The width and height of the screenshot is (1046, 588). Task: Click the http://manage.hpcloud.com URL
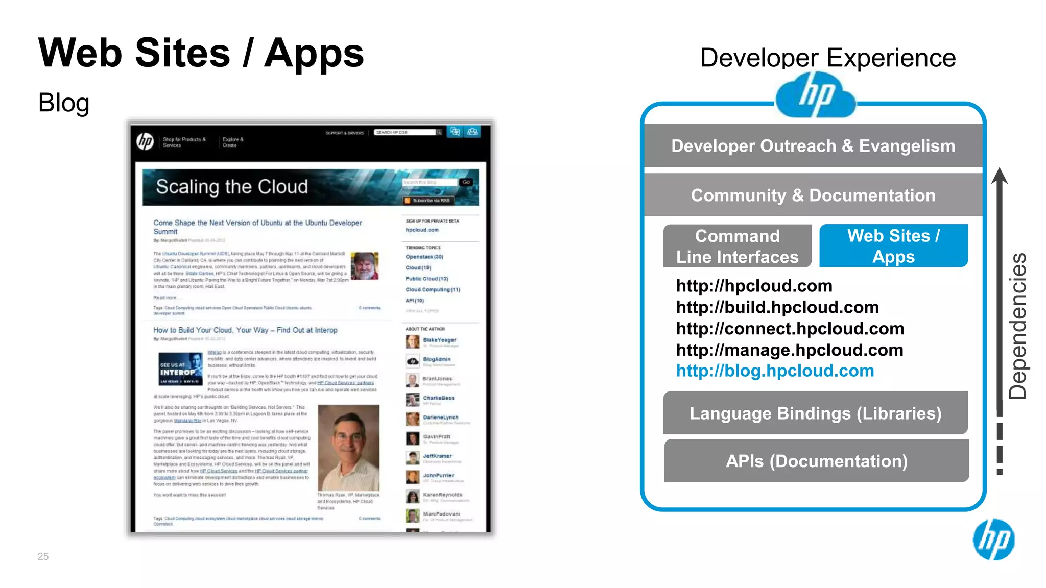pyautogui.click(x=790, y=350)
